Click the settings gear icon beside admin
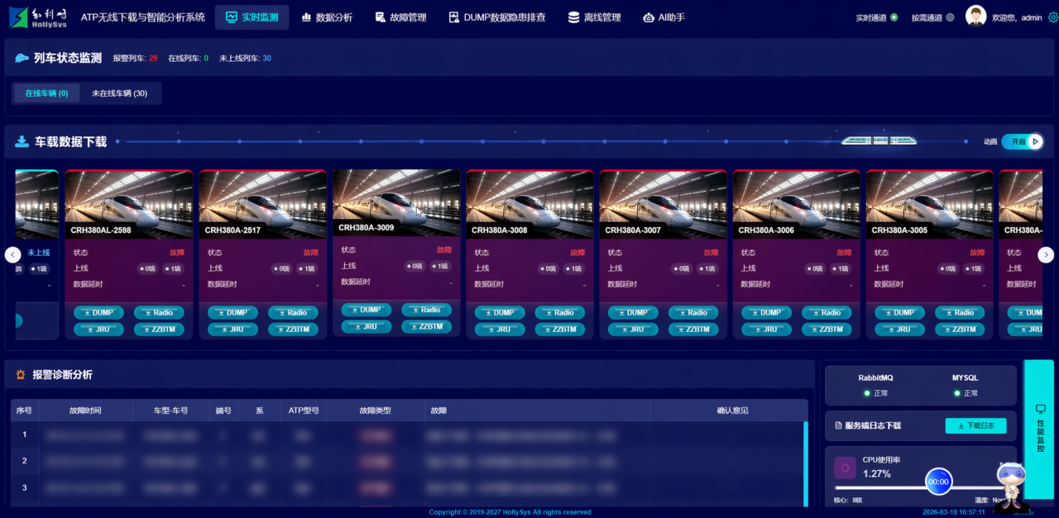Image resolution: width=1059 pixels, height=518 pixels. point(1052,17)
